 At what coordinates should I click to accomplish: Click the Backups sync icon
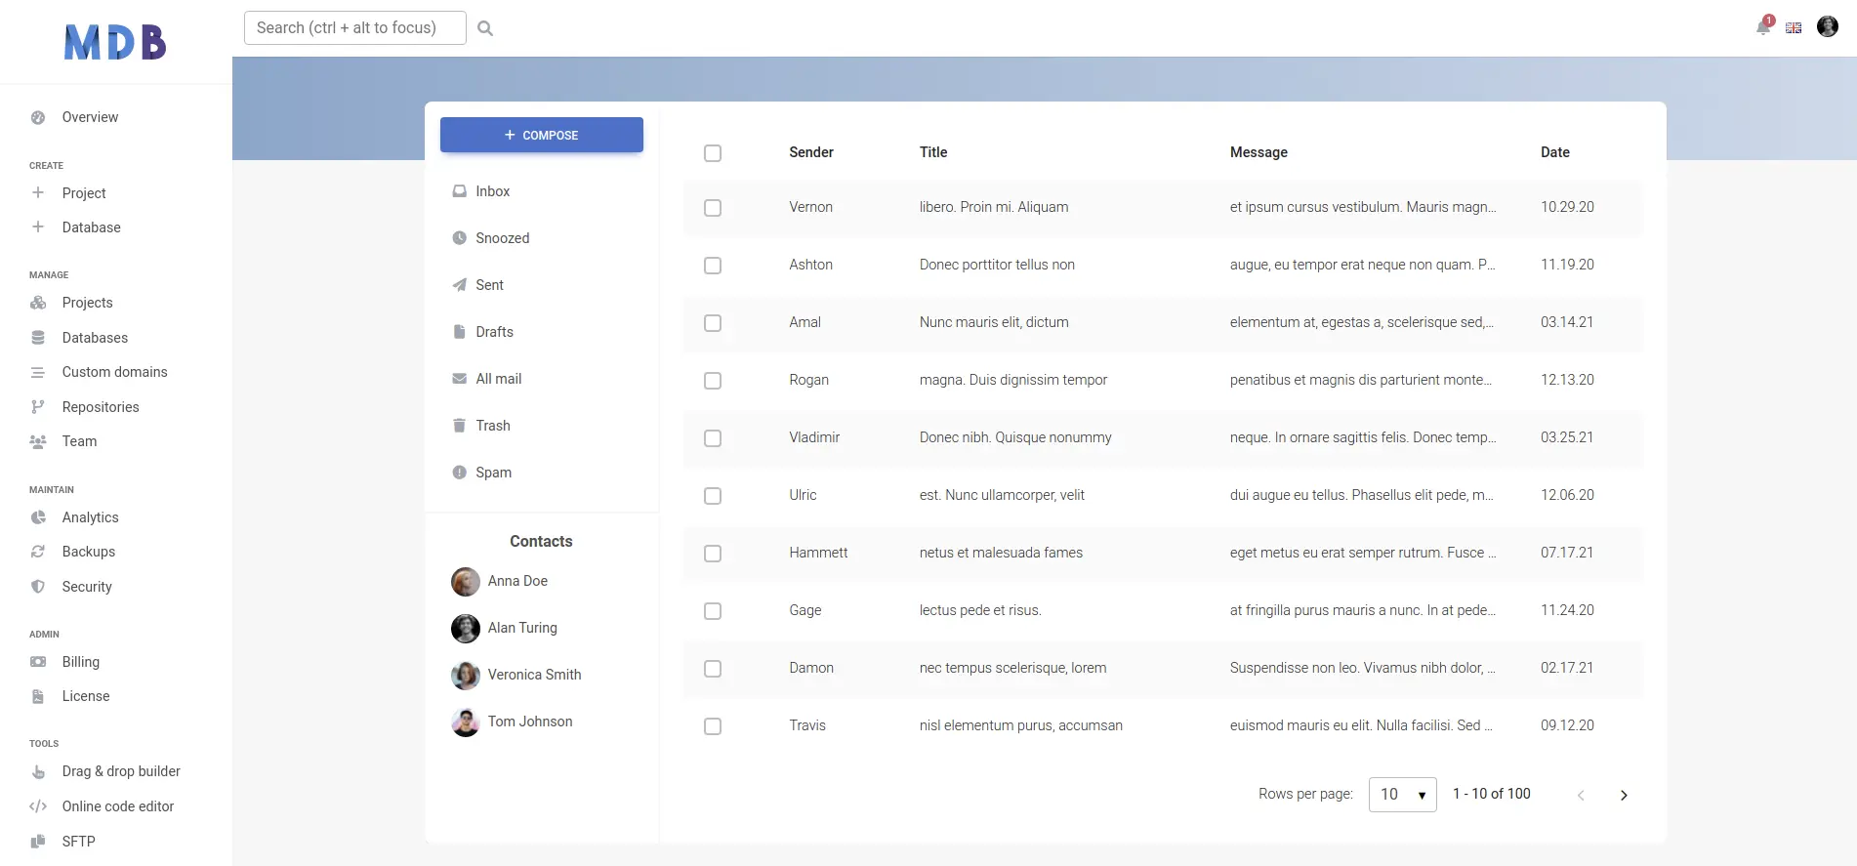point(38,552)
